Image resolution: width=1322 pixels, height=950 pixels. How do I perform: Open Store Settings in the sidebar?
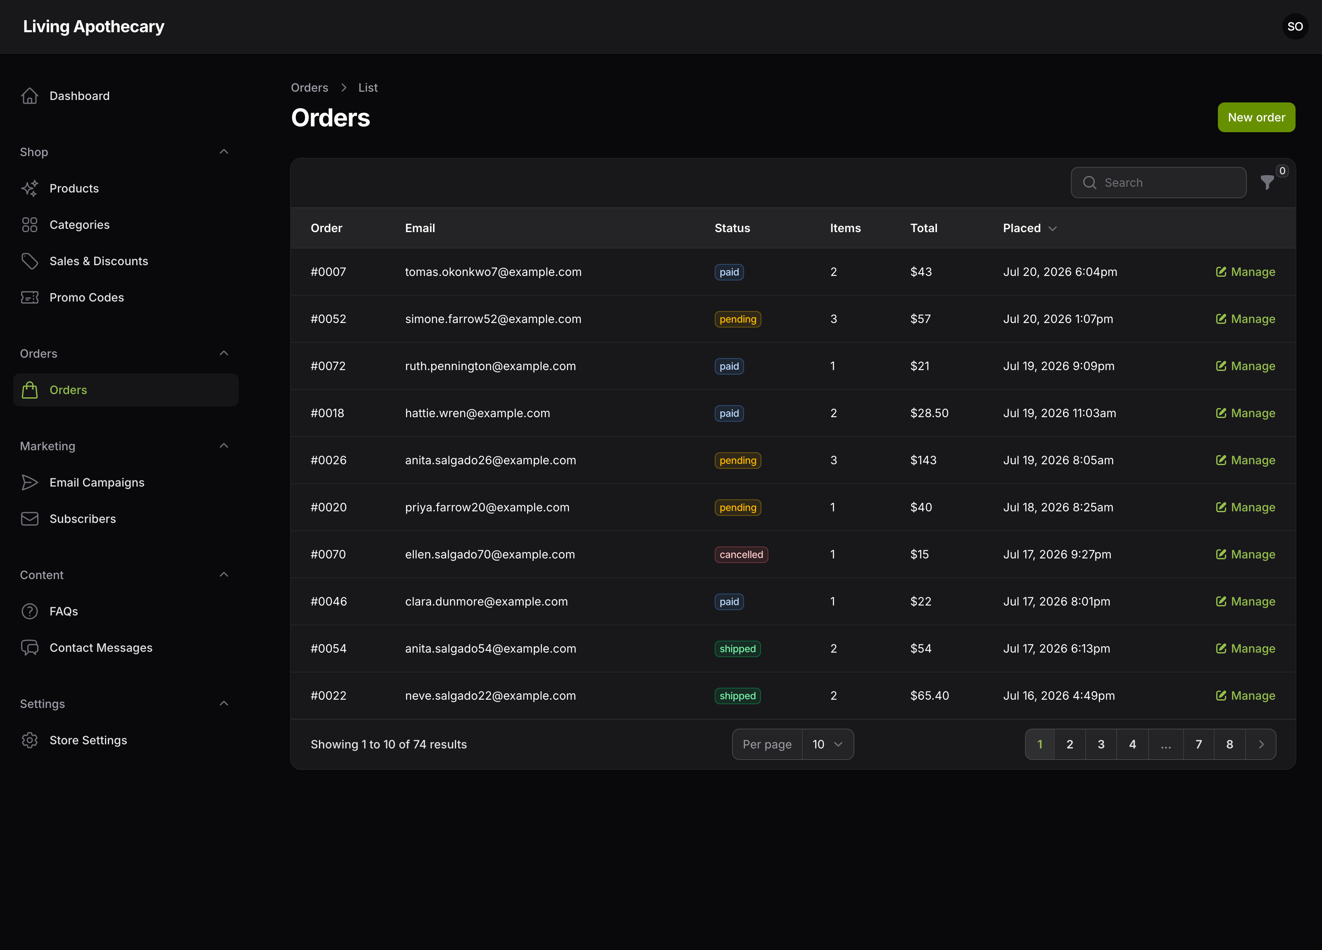pos(125,740)
